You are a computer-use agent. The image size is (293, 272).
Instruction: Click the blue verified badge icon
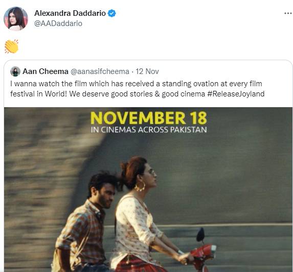click(112, 13)
